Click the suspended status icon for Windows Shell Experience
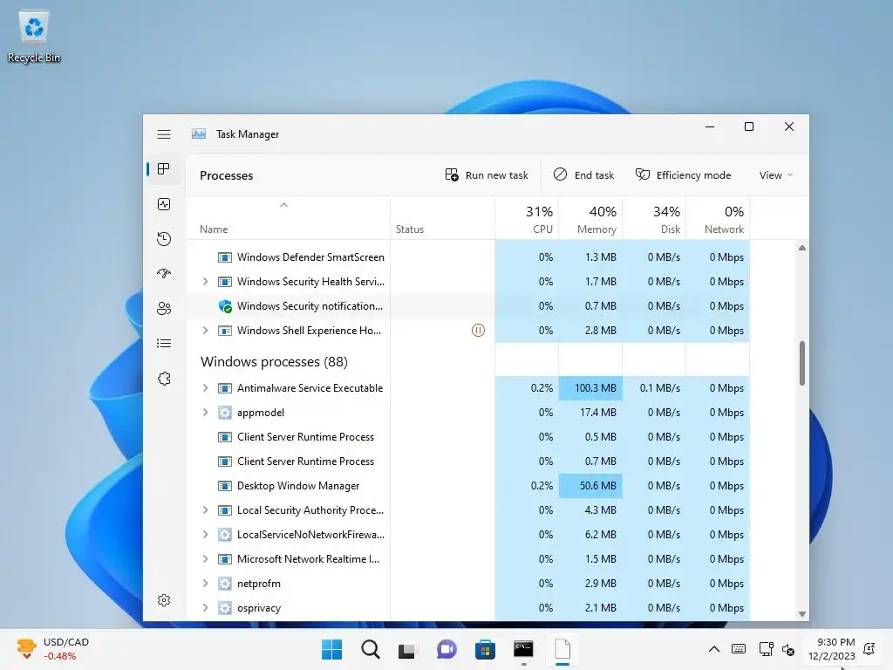 tap(478, 331)
